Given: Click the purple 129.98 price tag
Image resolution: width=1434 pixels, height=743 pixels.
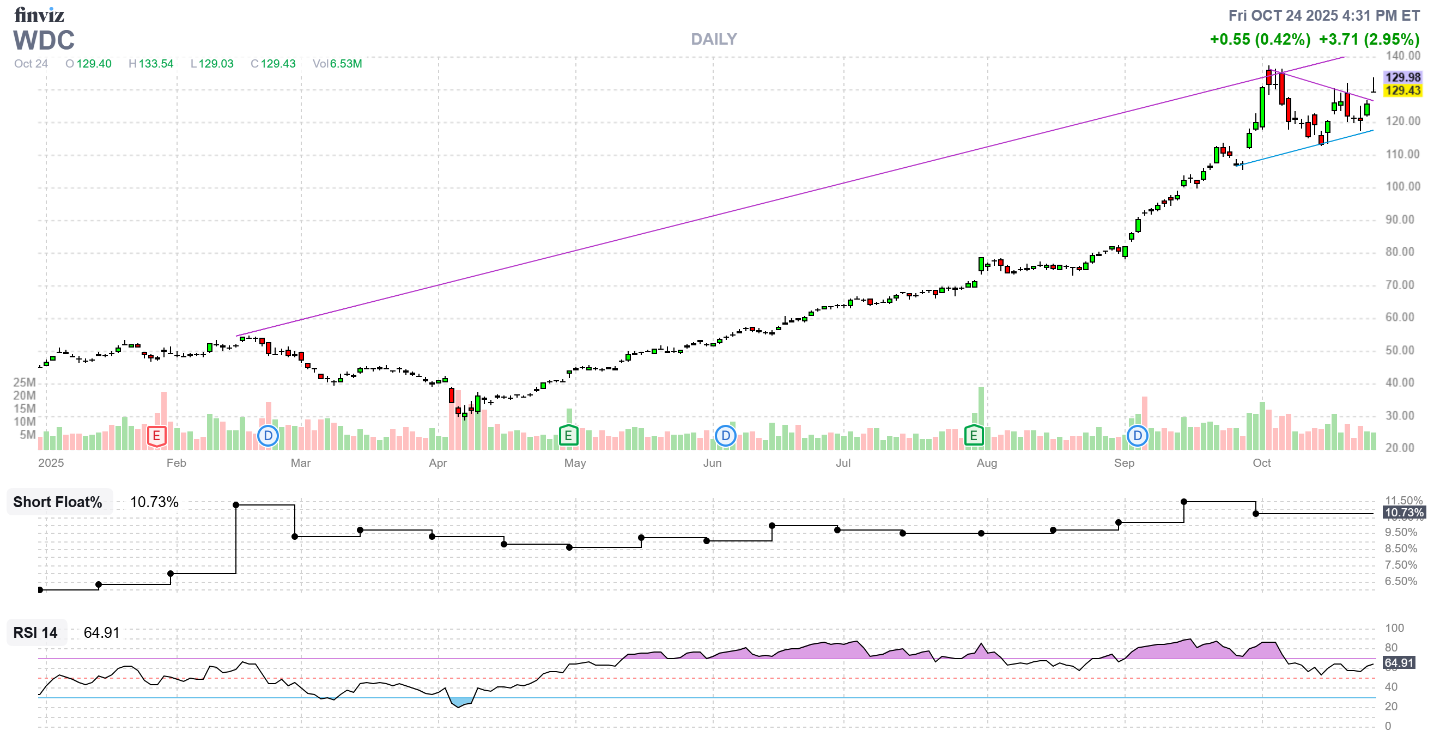Looking at the screenshot, I should pyautogui.click(x=1402, y=77).
